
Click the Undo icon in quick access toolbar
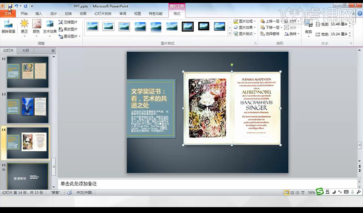point(16,6)
